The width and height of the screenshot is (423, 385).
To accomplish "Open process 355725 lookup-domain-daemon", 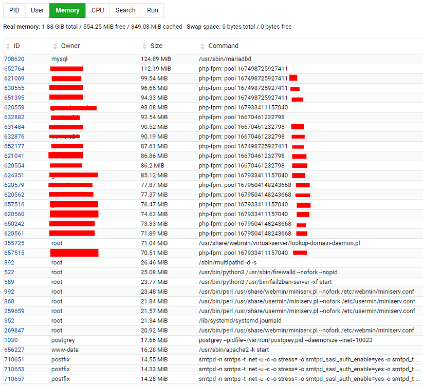I will 14,243.
